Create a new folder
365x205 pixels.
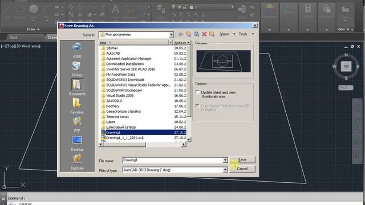pos(212,34)
